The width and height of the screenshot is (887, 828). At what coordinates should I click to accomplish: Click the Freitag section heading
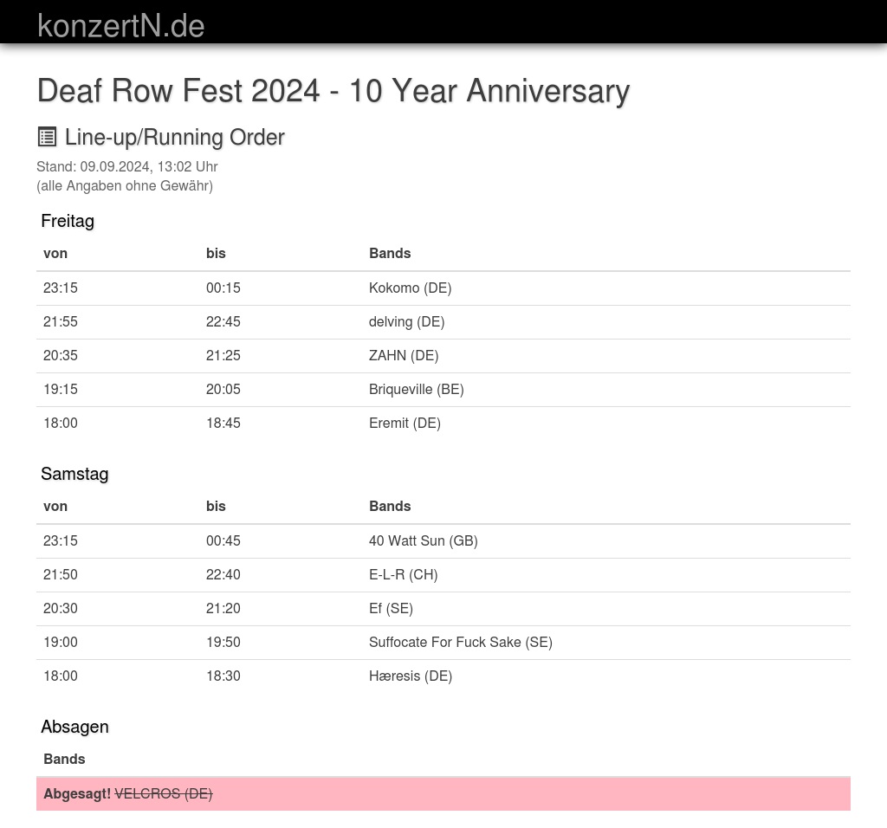tap(68, 221)
